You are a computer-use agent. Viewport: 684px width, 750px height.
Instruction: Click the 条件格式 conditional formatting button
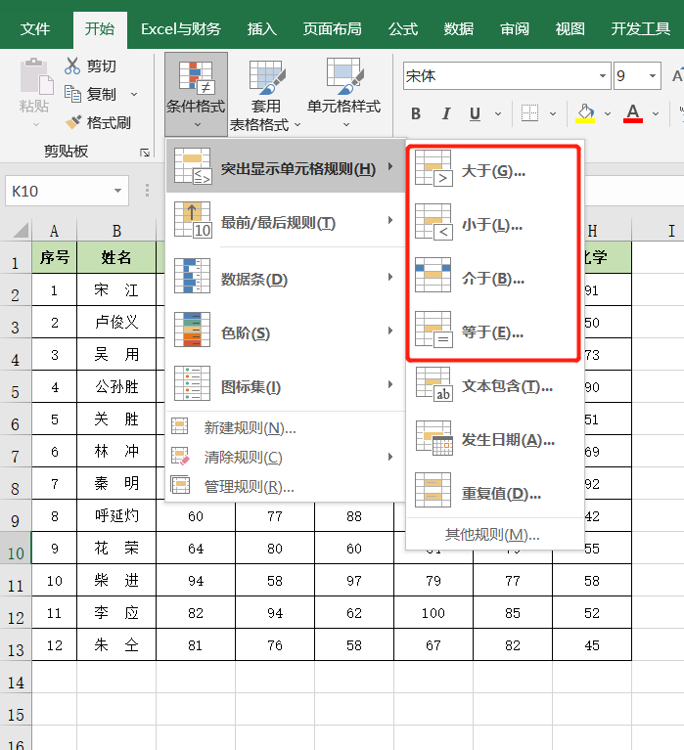tap(196, 94)
